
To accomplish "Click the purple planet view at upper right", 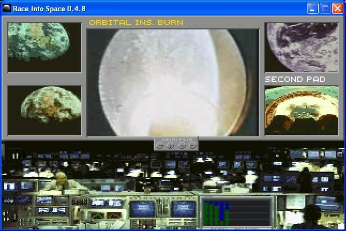I will tap(302, 48).
